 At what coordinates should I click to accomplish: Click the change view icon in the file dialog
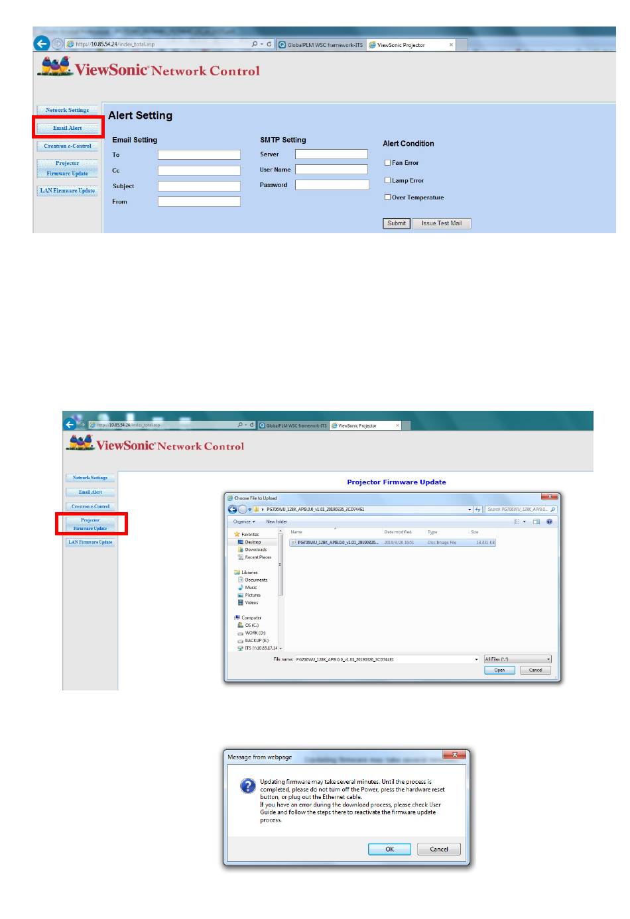pyautogui.click(x=517, y=522)
